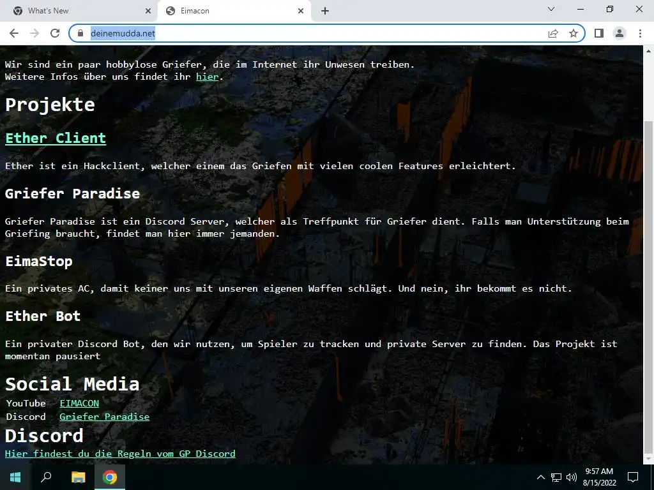Share this page using the share icon

tap(553, 33)
